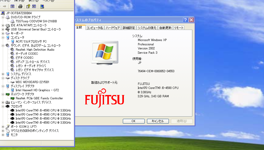The width and height of the screenshot is (264, 150).
Task: Select the display adapters category label
Action: point(23,86)
